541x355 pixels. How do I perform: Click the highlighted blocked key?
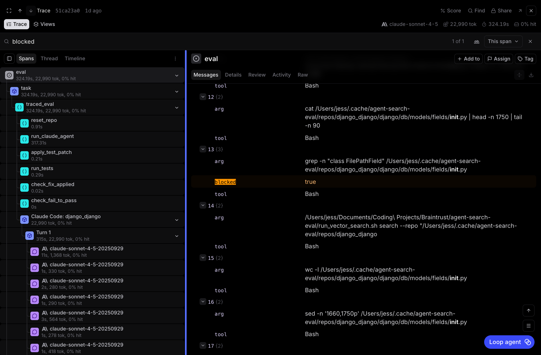[x=225, y=182]
